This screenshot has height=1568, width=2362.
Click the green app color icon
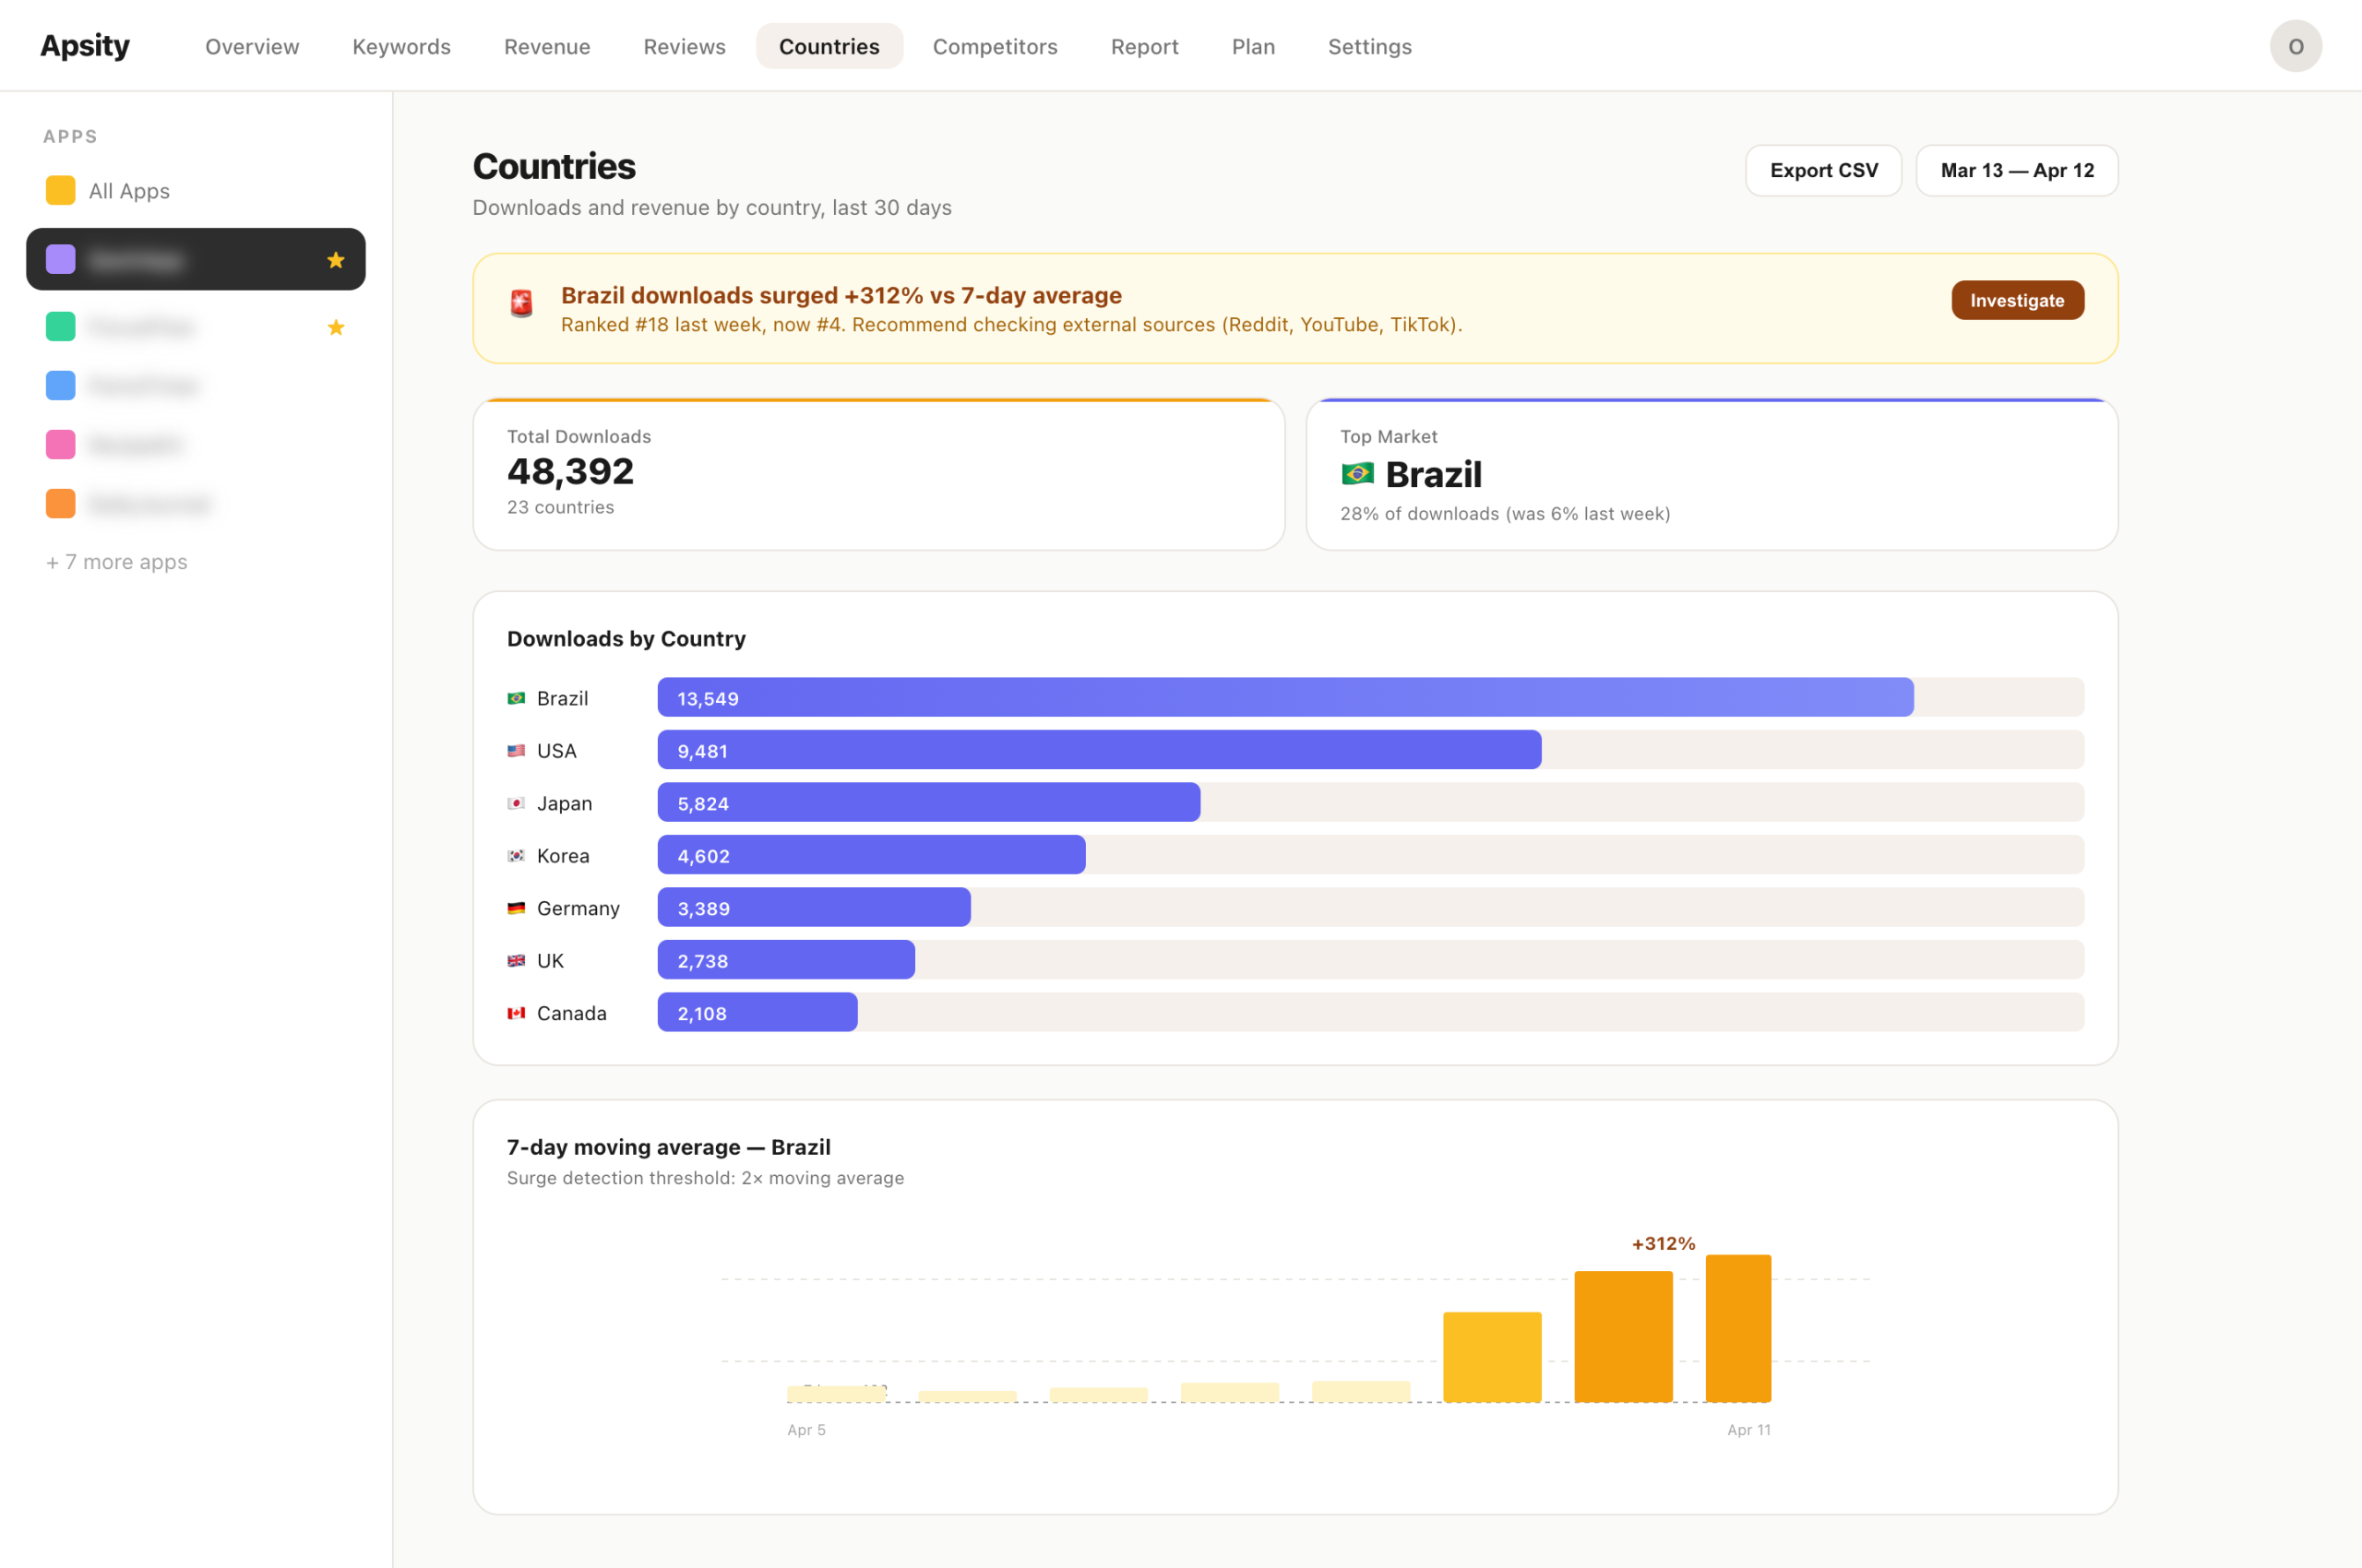pyautogui.click(x=60, y=327)
